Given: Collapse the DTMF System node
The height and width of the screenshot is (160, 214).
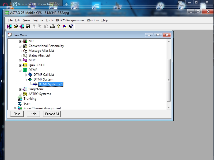Looking at the screenshot, I should tap(25, 80).
